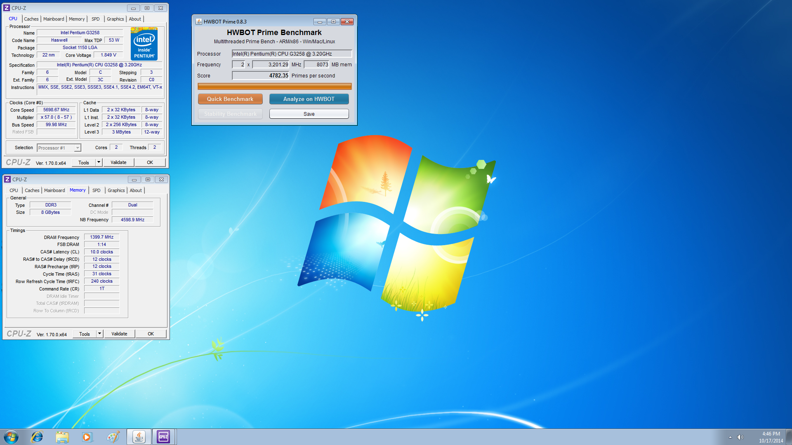Click the orange benchmark progress bar

(275, 86)
